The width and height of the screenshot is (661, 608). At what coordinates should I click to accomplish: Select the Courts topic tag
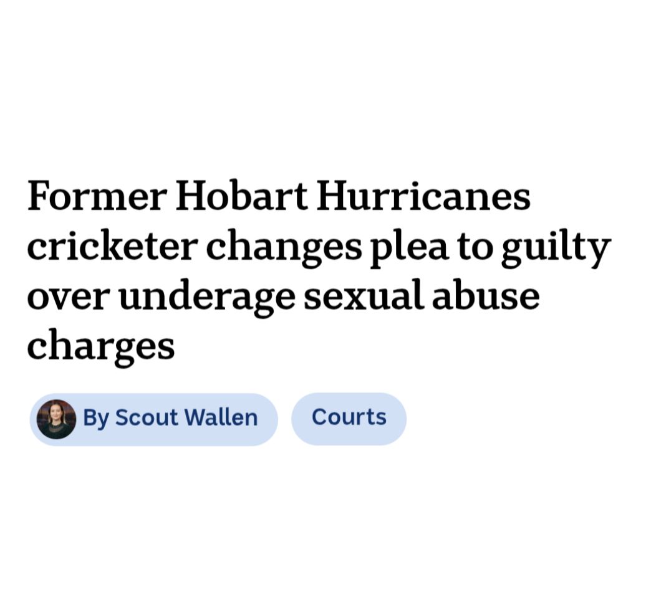349,419
